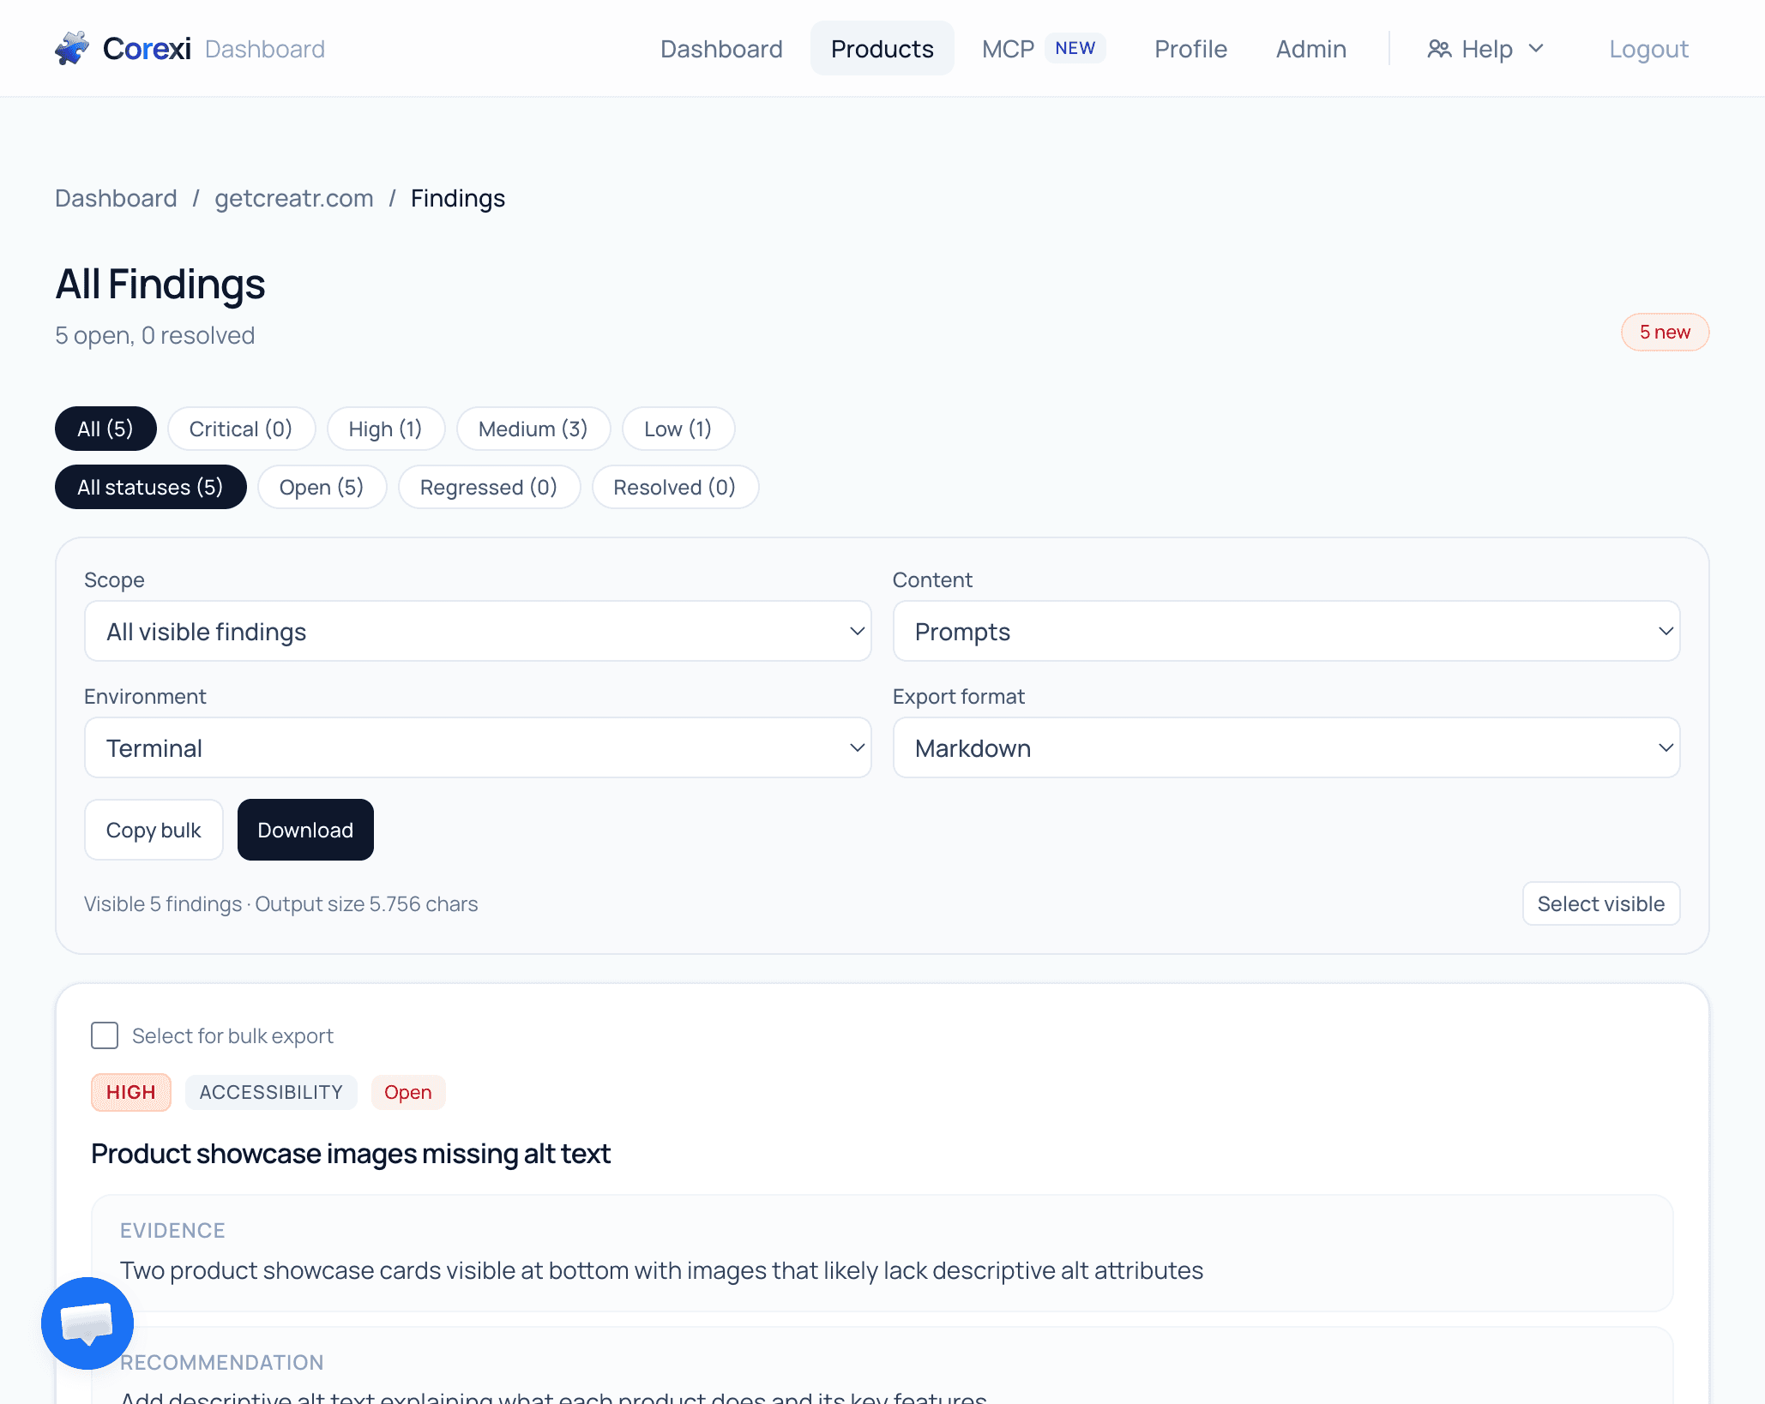Click the Corexi puzzle logo icon
The height and width of the screenshot is (1404, 1765).
point(72,48)
